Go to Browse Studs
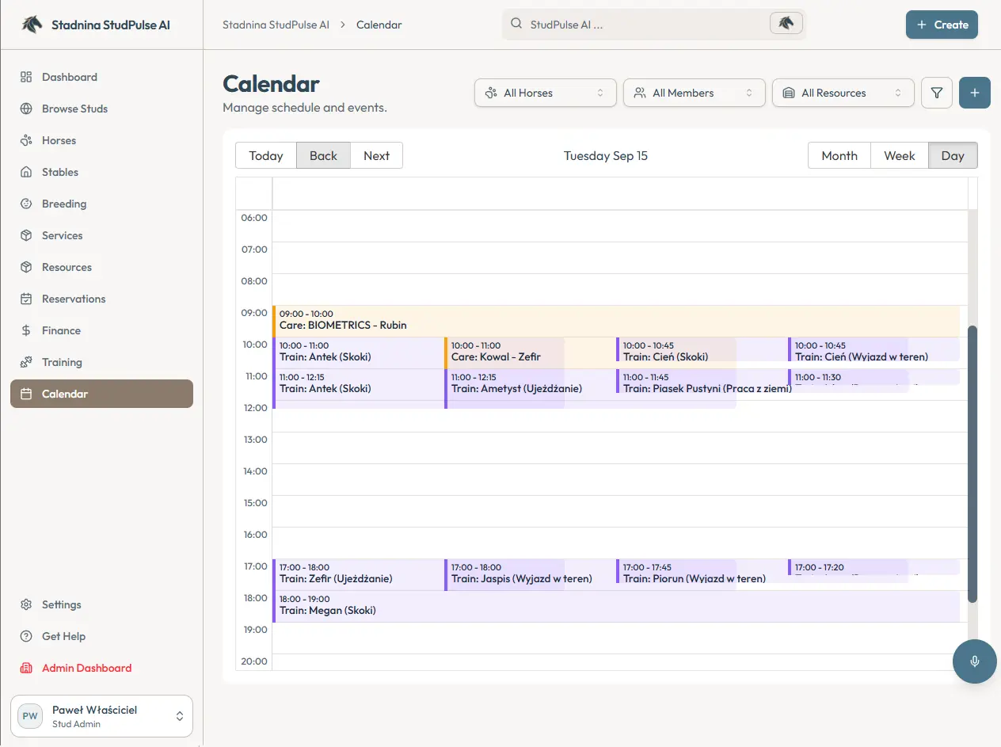Screen dimensions: 1001x747 pyautogui.click(x=101, y=109)
